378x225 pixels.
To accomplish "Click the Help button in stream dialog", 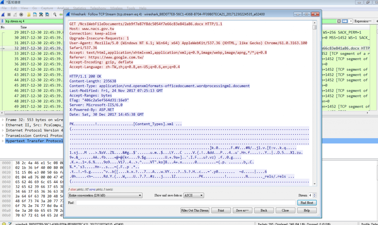I will [x=307, y=210].
